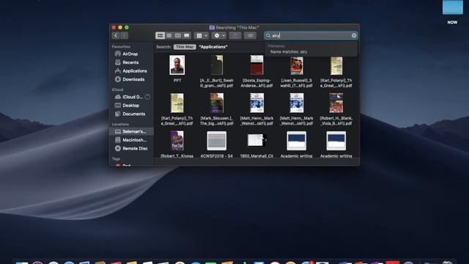Open the Action gear menu
Screen dimensions: 469x264
tap(219, 36)
